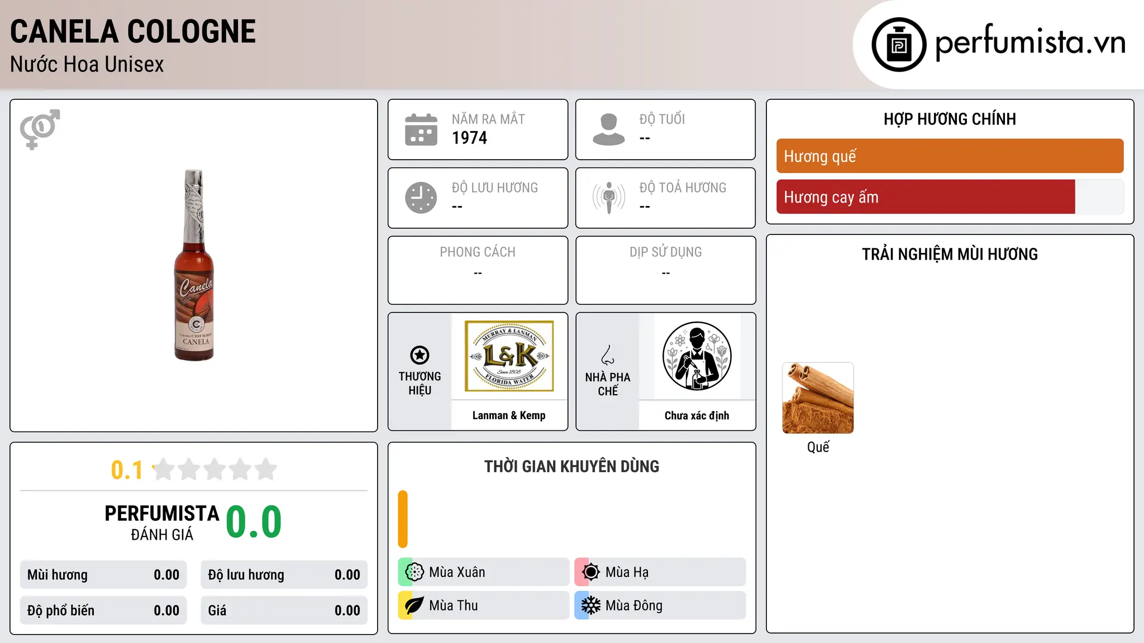Click the Mùi hương 0.00 score row
This screenshot has height=643, width=1144.
coord(103,575)
